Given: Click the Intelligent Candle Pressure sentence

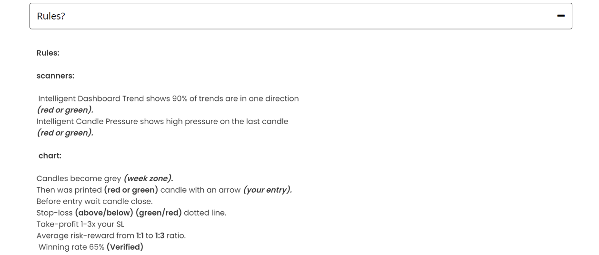Looking at the screenshot, I should point(162,121).
